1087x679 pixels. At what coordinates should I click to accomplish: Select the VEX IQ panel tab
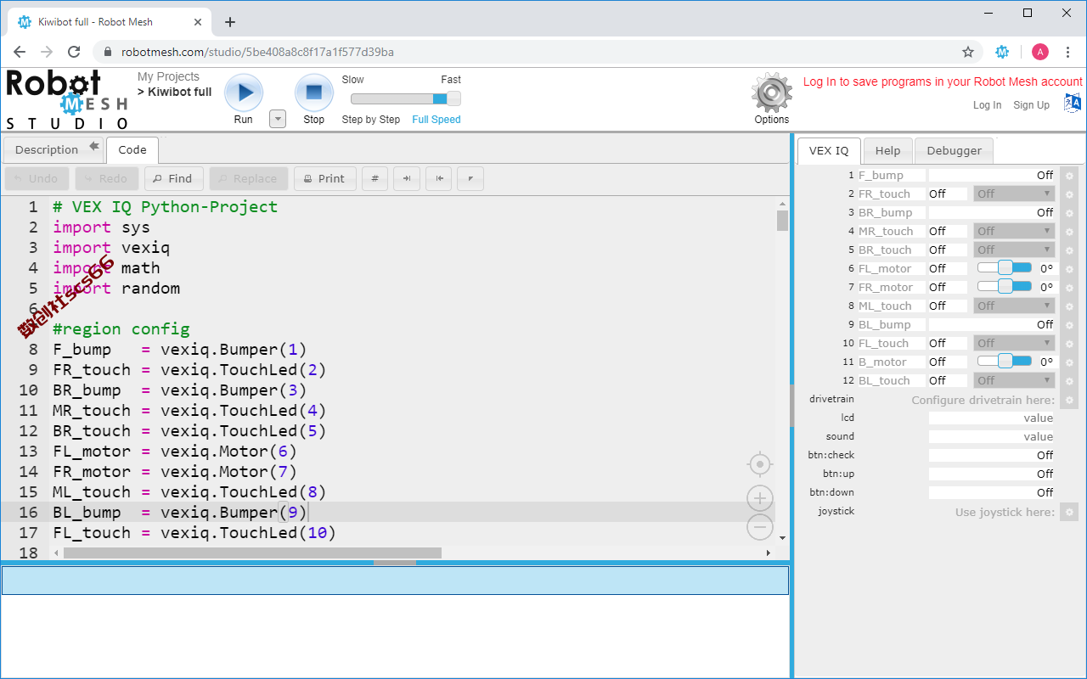click(x=829, y=151)
